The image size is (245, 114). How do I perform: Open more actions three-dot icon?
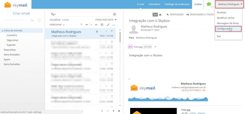click(114, 25)
